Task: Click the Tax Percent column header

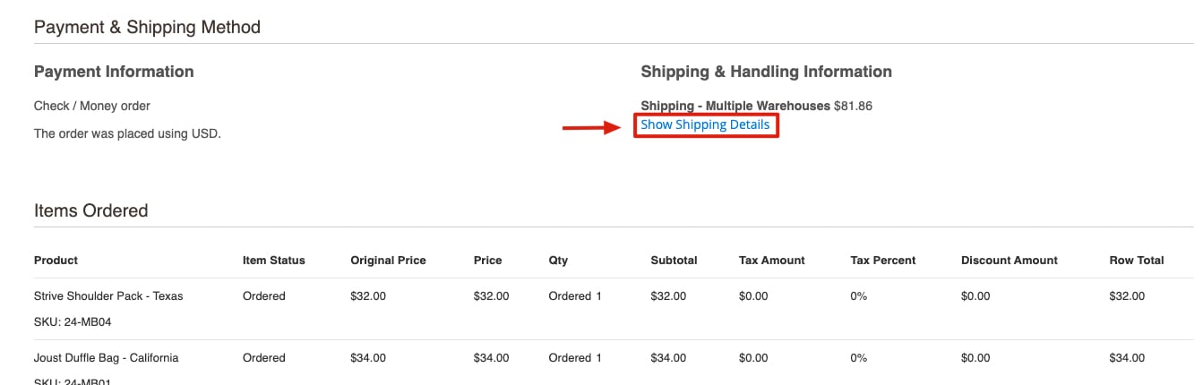Action: pos(882,261)
